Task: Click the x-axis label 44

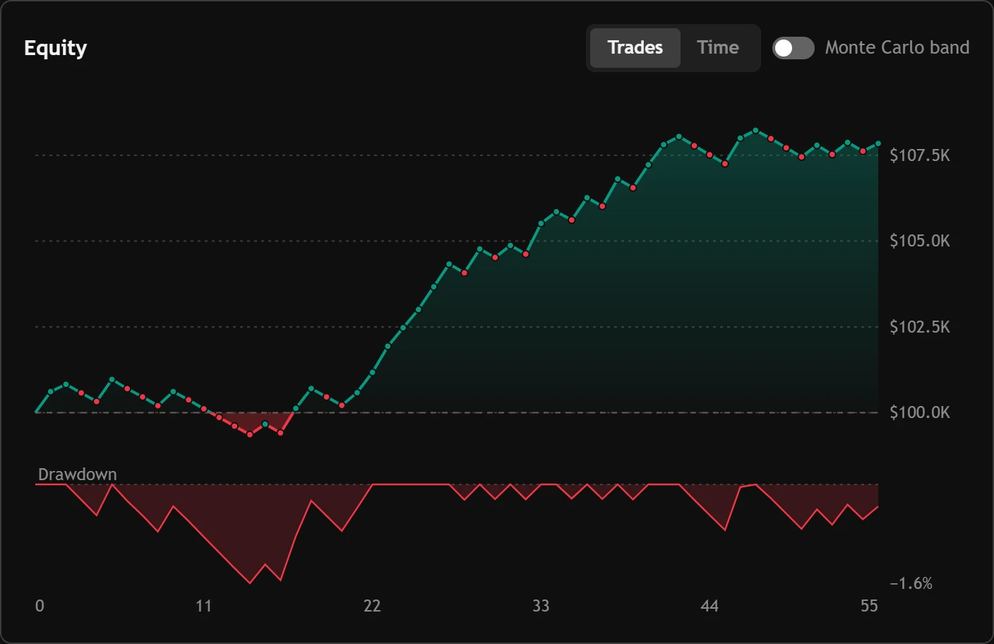Action: click(x=709, y=606)
